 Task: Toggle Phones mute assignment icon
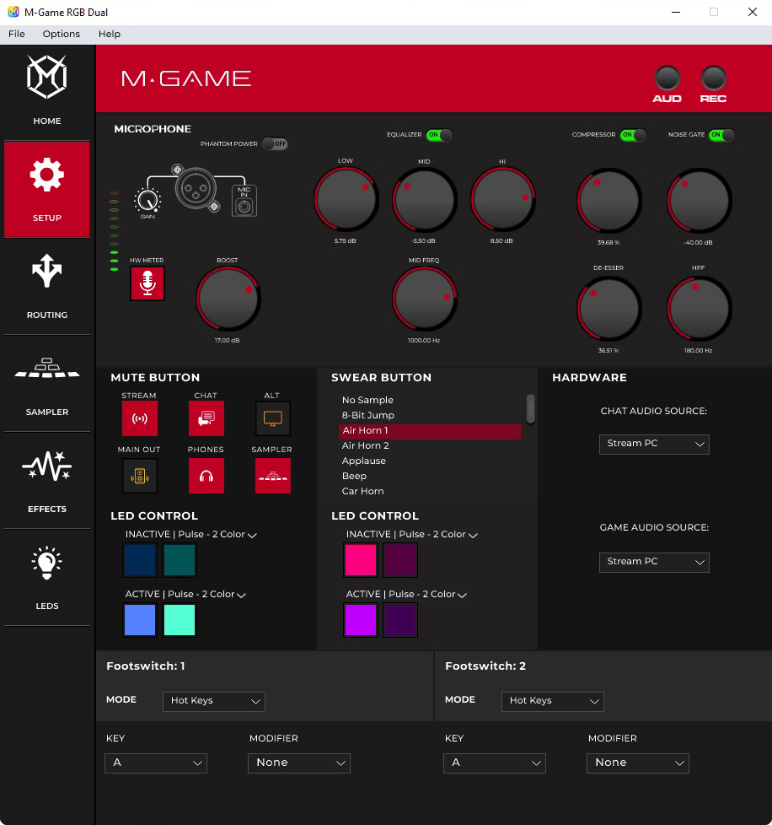206,476
